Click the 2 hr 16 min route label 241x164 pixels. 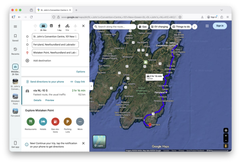154,77
